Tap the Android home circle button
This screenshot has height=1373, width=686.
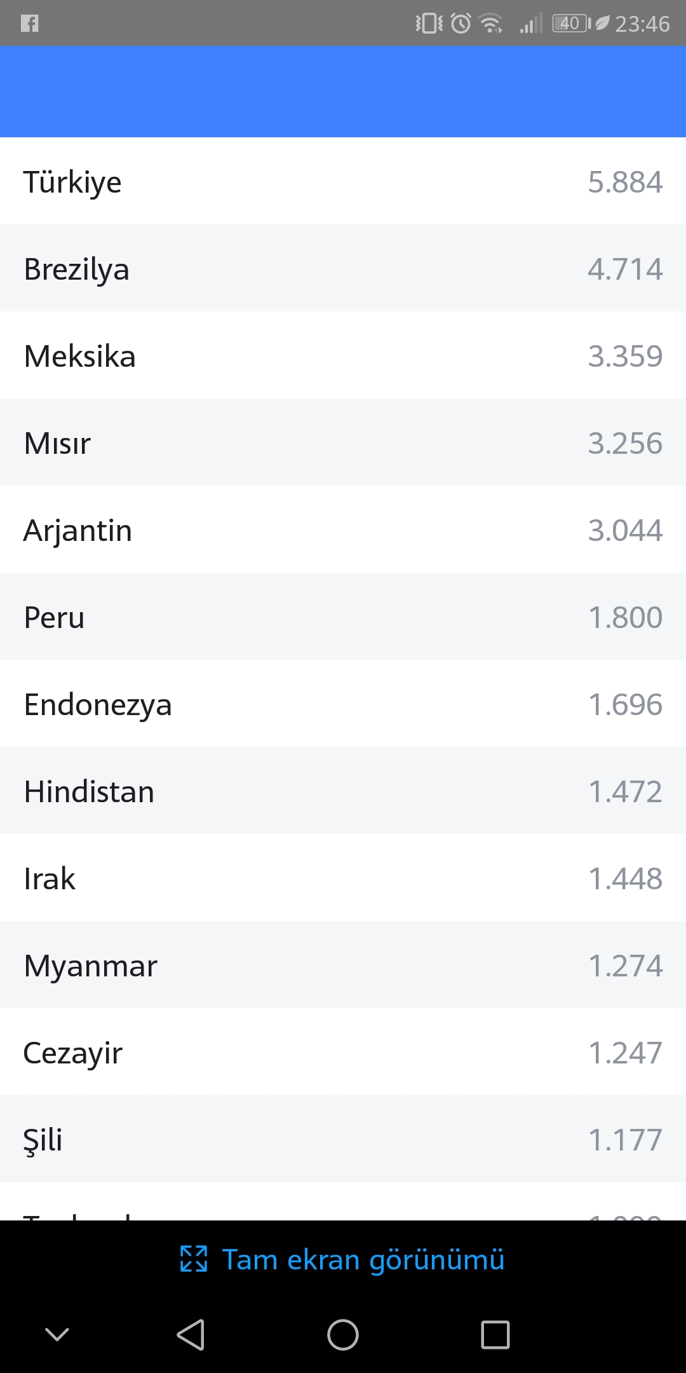coord(343,1334)
